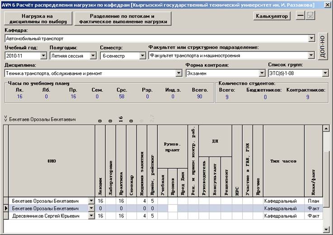Click the Учебная column header

tap(163, 183)
